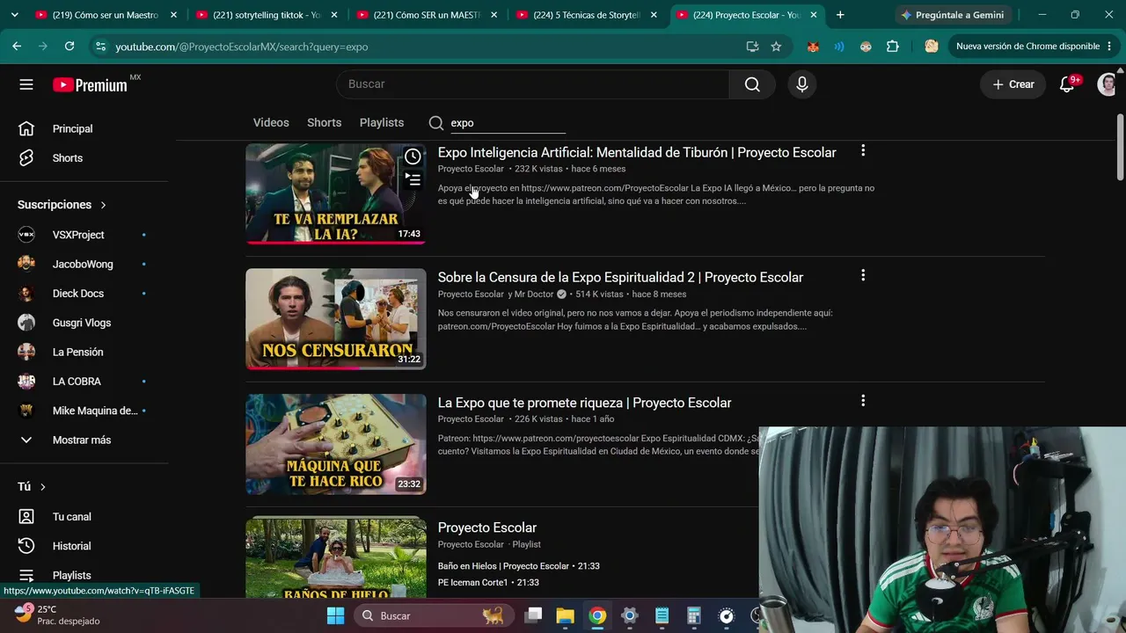Add the Expo Inteligencia Artificial video to queue
1126x633 pixels.
coord(413,179)
